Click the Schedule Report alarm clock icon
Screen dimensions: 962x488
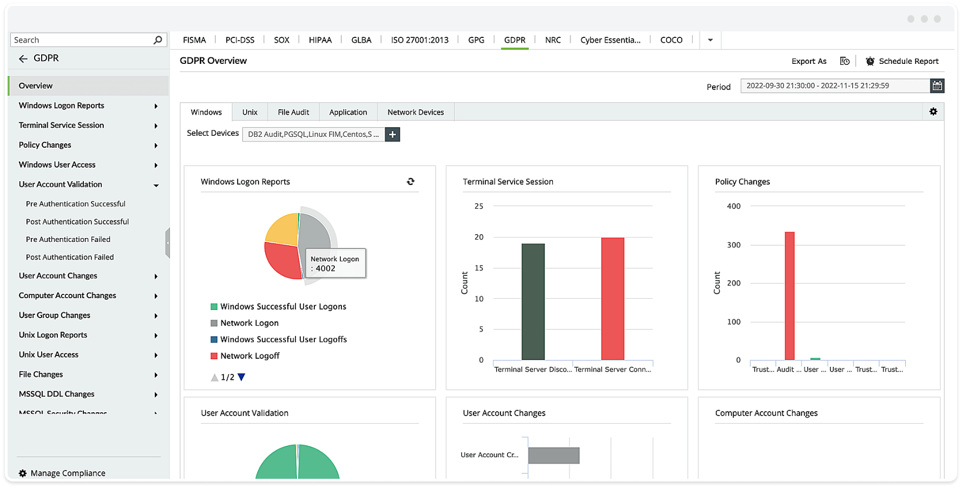pyautogui.click(x=870, y=61)
